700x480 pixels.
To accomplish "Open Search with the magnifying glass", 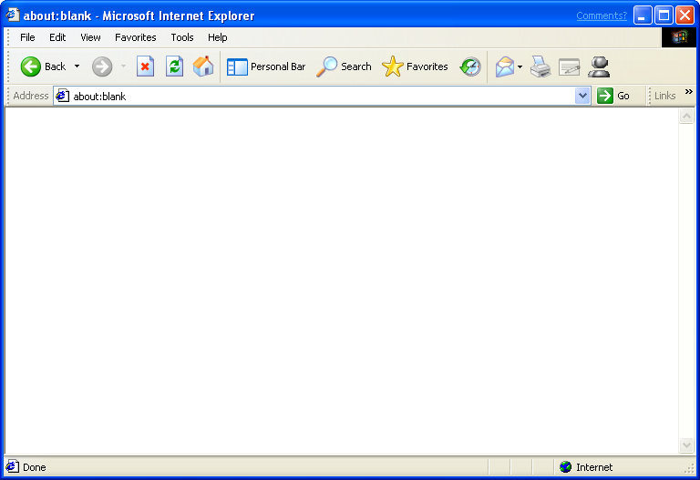I will [x=344, y=66].
